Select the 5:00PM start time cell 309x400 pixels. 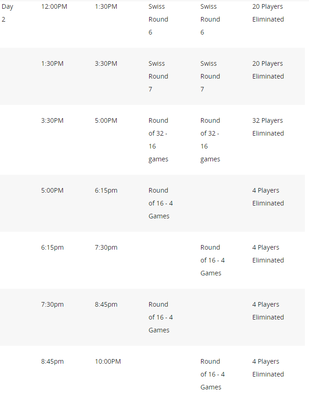click(52, 190)
